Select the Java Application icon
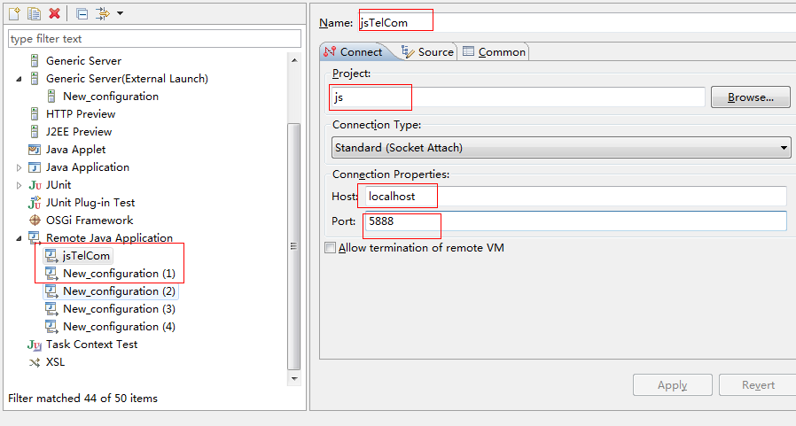The image size is (796, 426). 35,167
